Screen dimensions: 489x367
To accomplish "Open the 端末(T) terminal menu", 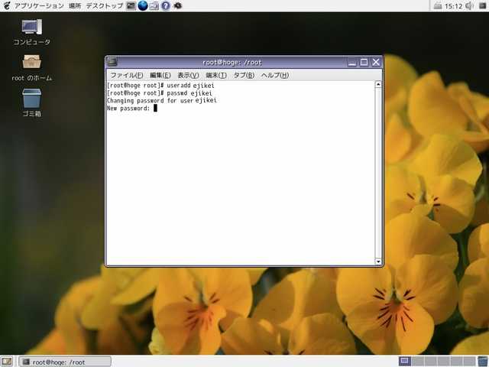I will [x=216, y=75].
